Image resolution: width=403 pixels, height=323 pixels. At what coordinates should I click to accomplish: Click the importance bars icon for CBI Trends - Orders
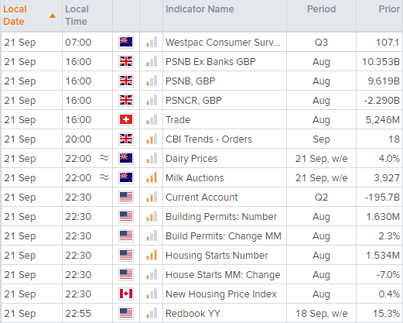pyautogui.click(x=152, y=139)
